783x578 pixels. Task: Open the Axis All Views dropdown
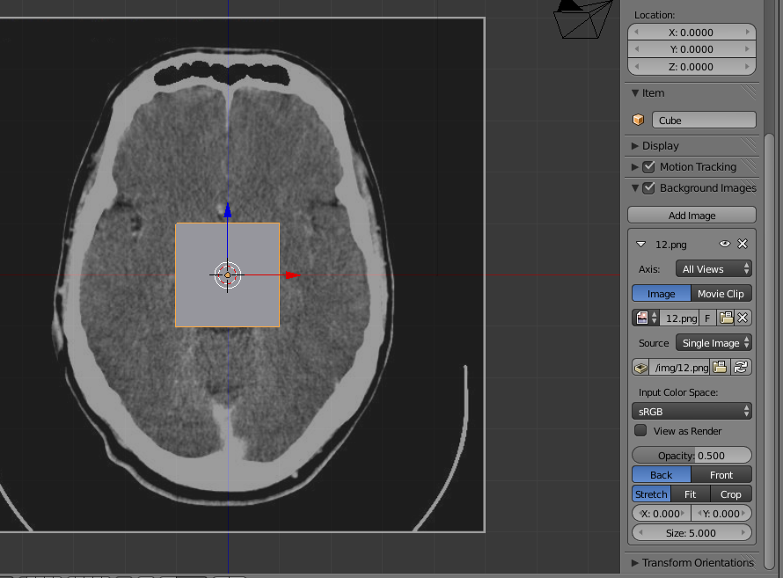pos(713,268)
